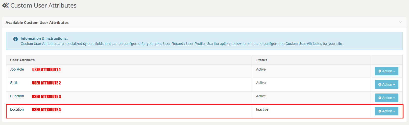This screenshot has width=409, height=125.
Task: Open Action dropdown for Function row
Action: click(x=387, y=98)
